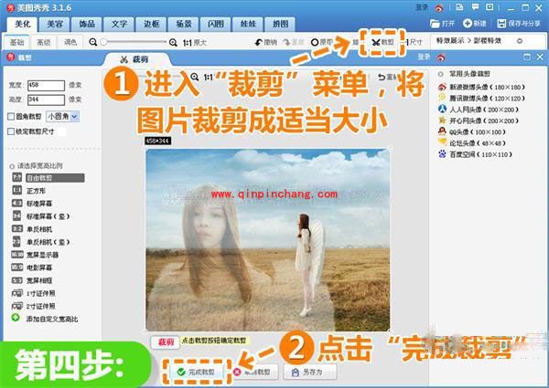Screen dimensions: 549x388
Task: Toggle the 锁定裁剪尺寸 checkbox
Action: click(x=11, y=131)
